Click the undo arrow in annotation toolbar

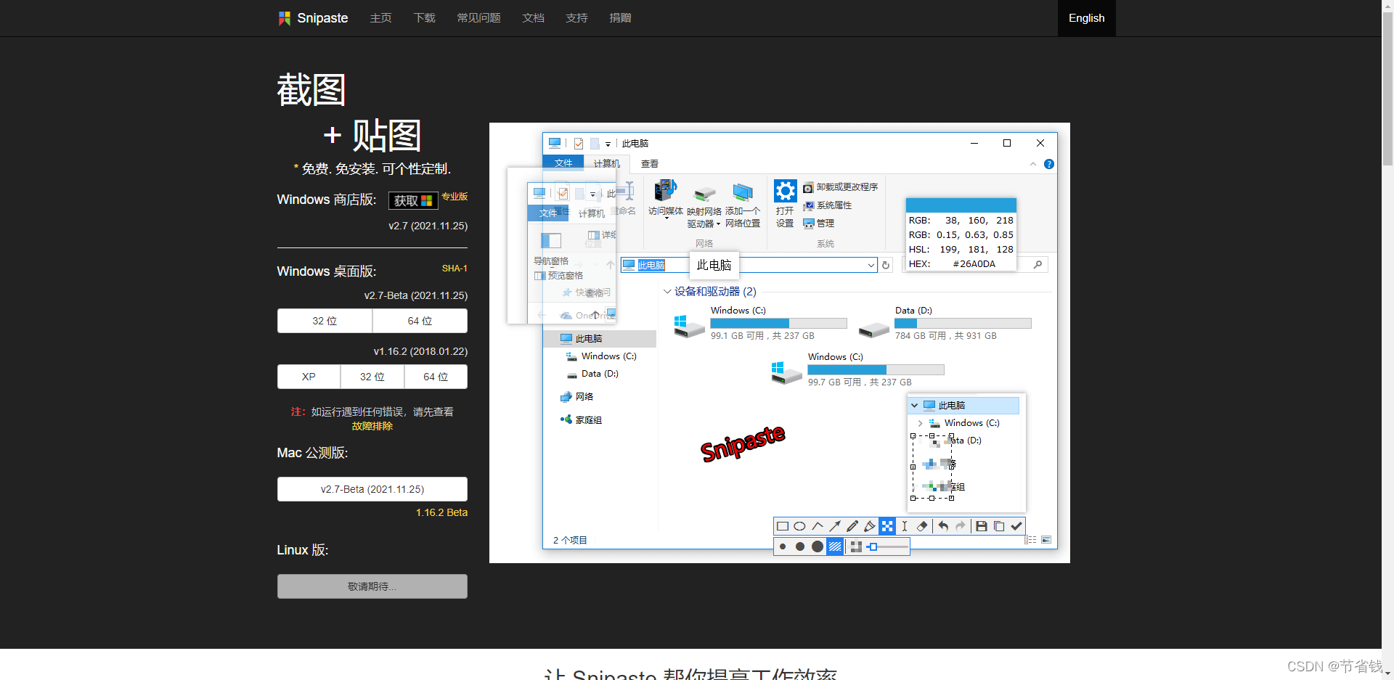(x=943, y=526)
